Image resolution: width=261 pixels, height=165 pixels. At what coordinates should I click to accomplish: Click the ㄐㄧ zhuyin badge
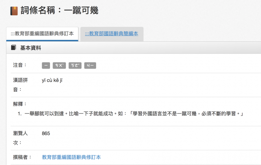pos(90,66)
